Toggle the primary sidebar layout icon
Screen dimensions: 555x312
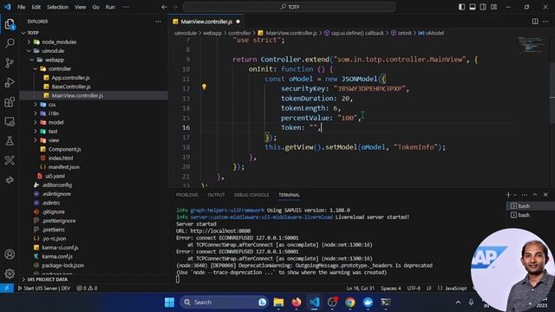click(461, 7)
